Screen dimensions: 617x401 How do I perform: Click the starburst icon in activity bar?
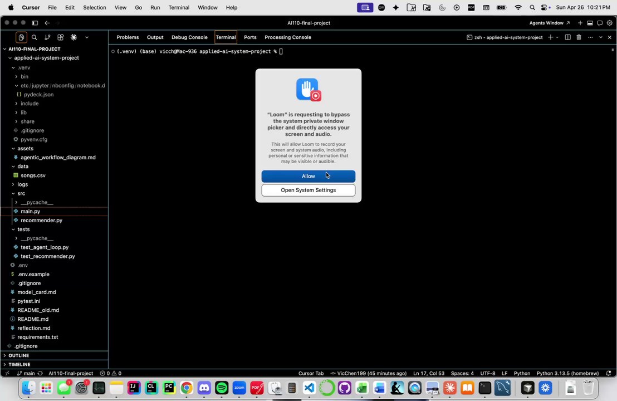pyautogui.click(x=74, y=37)
